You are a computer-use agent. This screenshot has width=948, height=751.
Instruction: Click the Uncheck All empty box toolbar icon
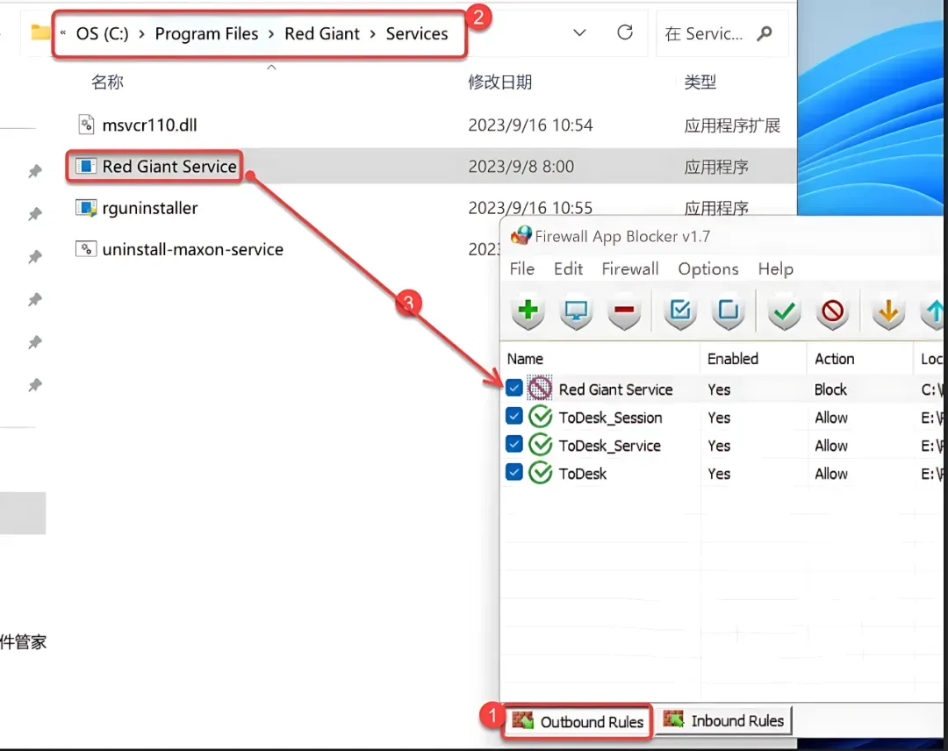(729, 311)
